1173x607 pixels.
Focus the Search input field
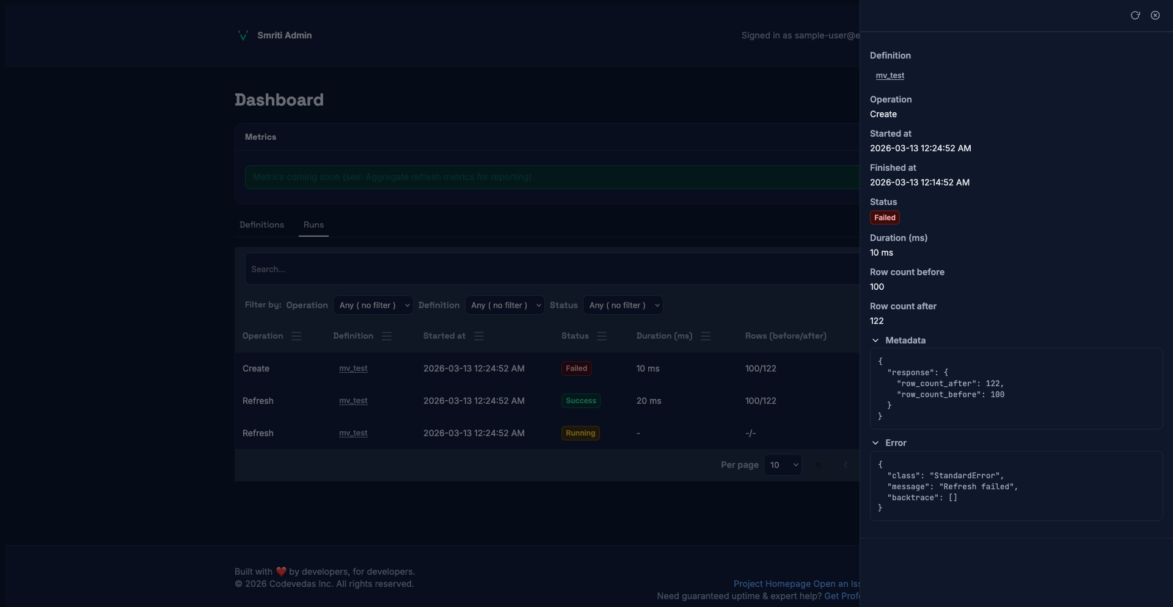(550, 269)
